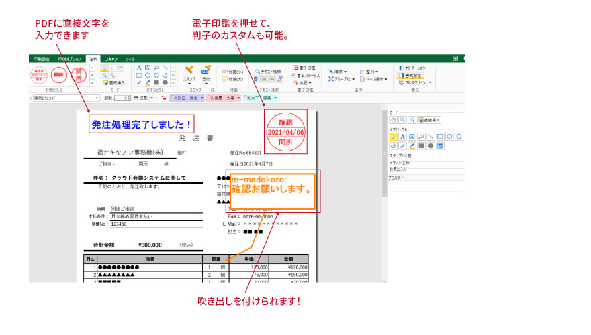Select the highlighter marker tool in ribbon
This screenshot has width=591, height=335.
(x=147, y=82)
